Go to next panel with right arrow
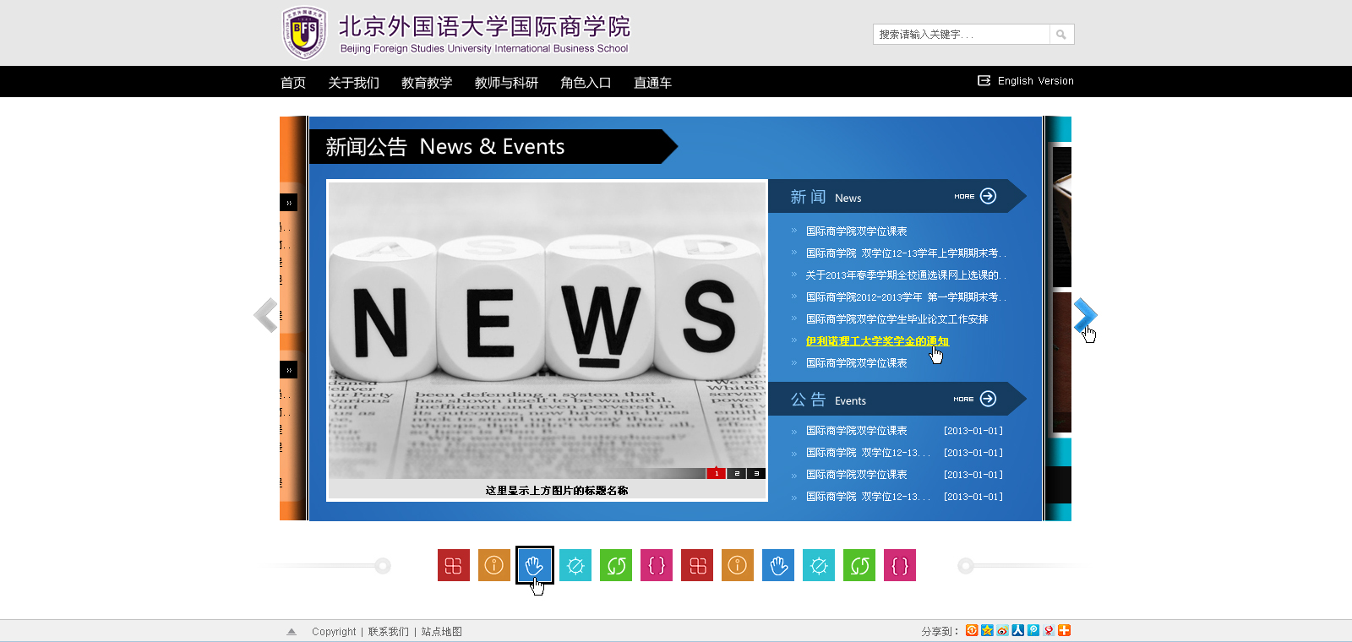This screenshot has width=1352, height=642. tap(1085, 316)
